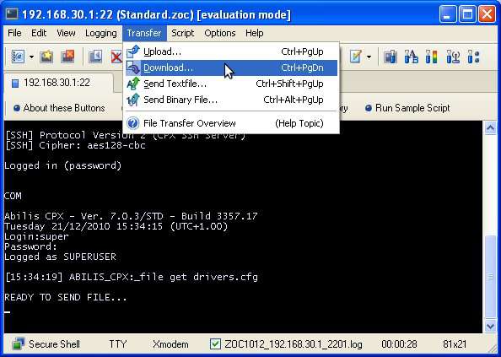Click the terminal scrollbar up arrow

tap(490, 128)
